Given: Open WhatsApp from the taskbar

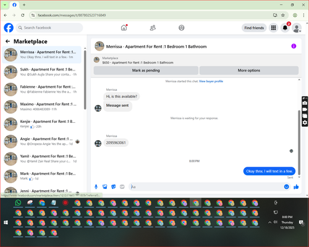Looking at the screenshot, I should (18, 203).
